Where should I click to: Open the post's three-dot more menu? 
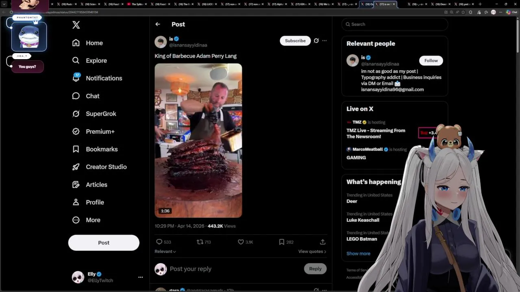coord(324,41)
